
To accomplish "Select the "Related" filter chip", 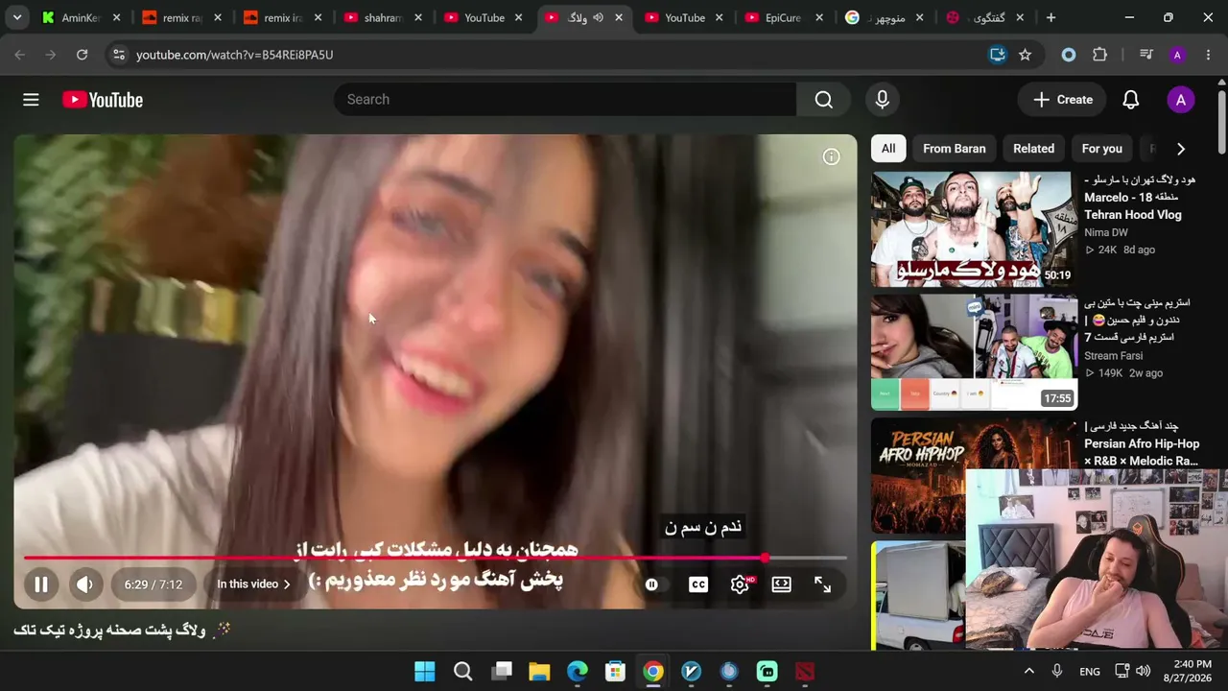I will (x=1034, y=149).
